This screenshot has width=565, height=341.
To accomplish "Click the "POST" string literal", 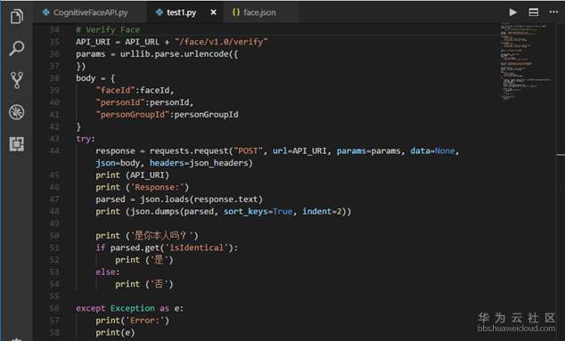I will 249,150.
